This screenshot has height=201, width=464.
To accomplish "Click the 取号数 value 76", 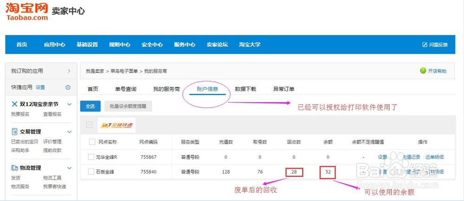I will [260, 171].
